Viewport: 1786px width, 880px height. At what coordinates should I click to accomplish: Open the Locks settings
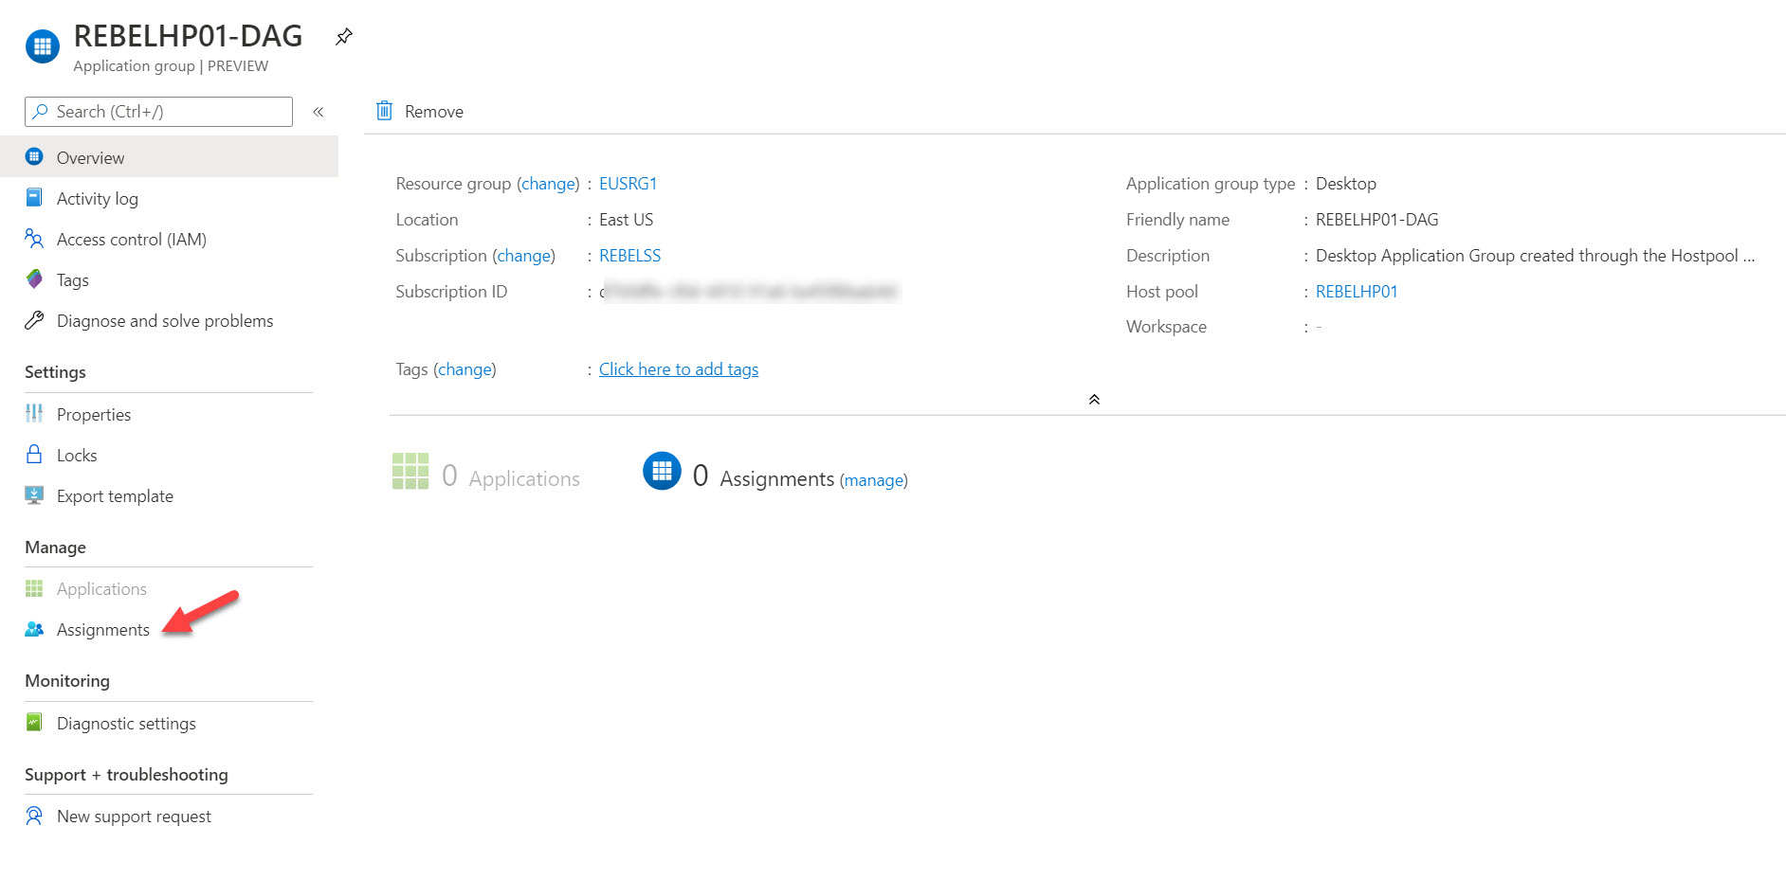coord(76,455)
